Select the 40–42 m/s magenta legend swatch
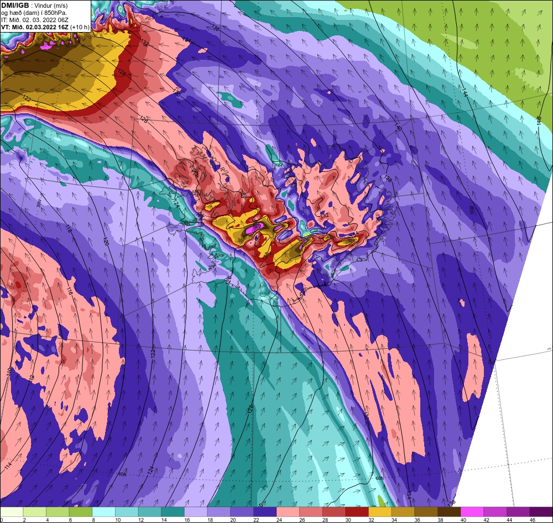The height and width of the screenshot is (523, 553). (x=472, y=512)
